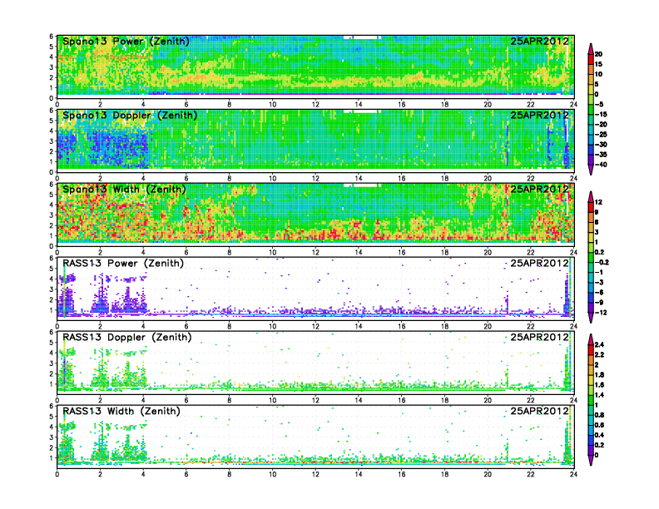
Task: Click the -40 label on the top colorbar
Action: click(601, 165)
